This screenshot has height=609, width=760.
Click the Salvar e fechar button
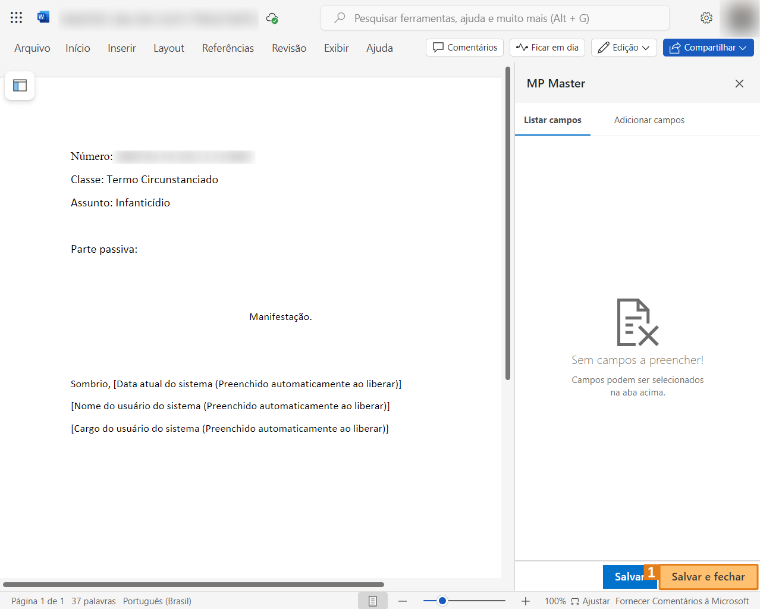708,577
